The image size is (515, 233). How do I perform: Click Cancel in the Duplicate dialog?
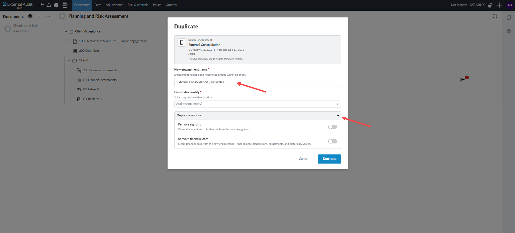tap(304, 159)
